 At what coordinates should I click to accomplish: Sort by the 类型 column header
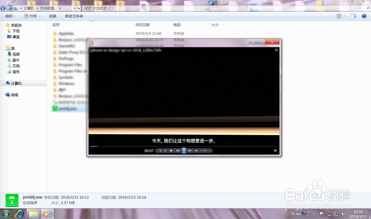[177, 24]
